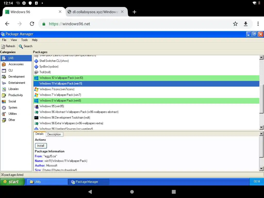Viewport: 264px width, 198px height.
Task: Click the Shell Switcher CLI package icon
Action: coord(36,61)
